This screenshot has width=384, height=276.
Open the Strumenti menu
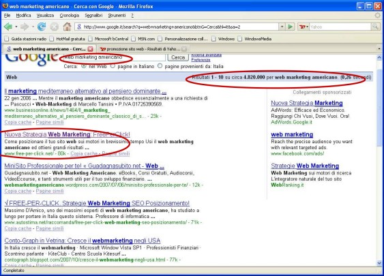117,16
